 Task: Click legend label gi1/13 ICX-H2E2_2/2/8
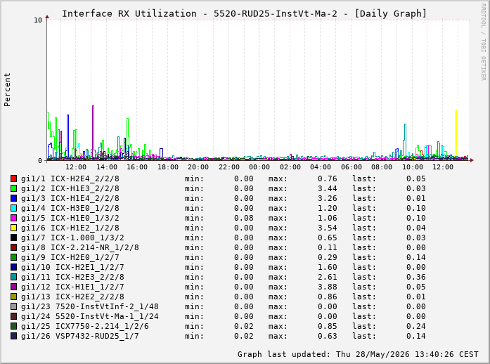72,297
